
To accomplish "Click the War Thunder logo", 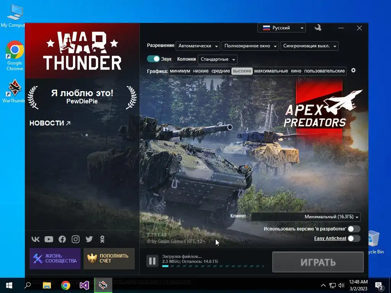I will (x=82, y=51).
